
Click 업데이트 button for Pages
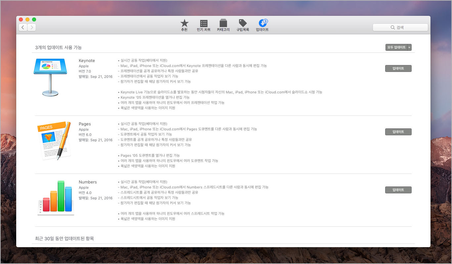click(398, 132)
